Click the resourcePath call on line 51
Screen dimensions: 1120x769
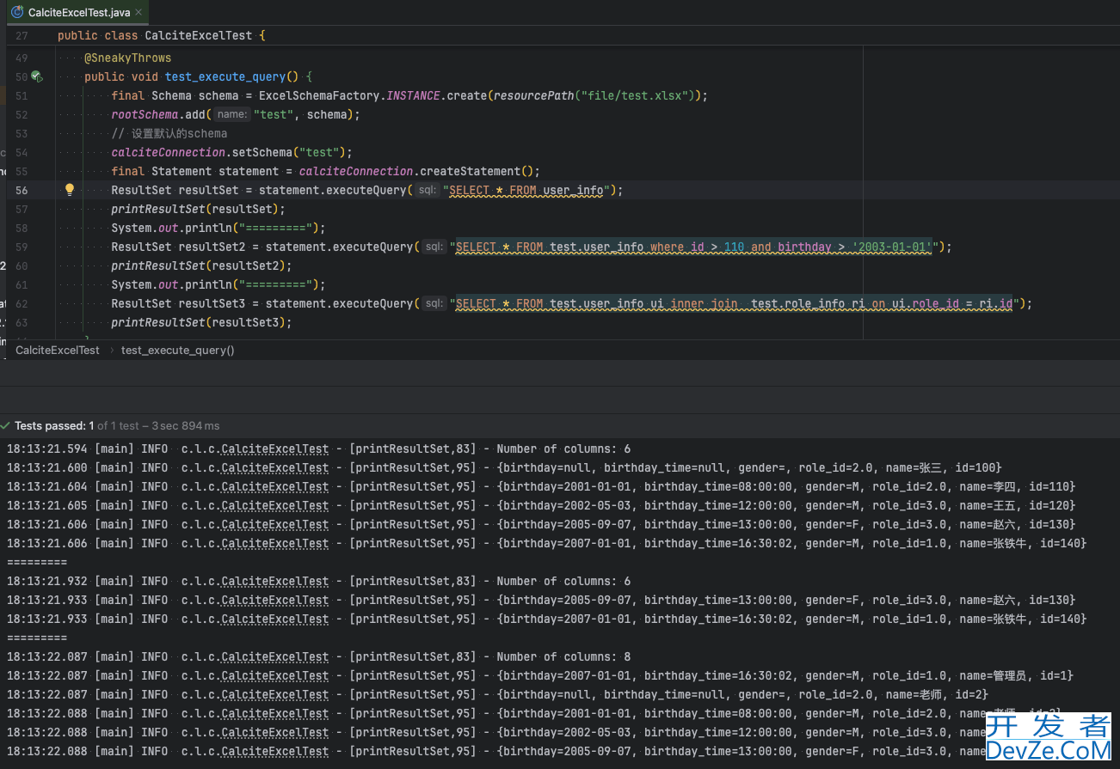[x=533, y=95]
